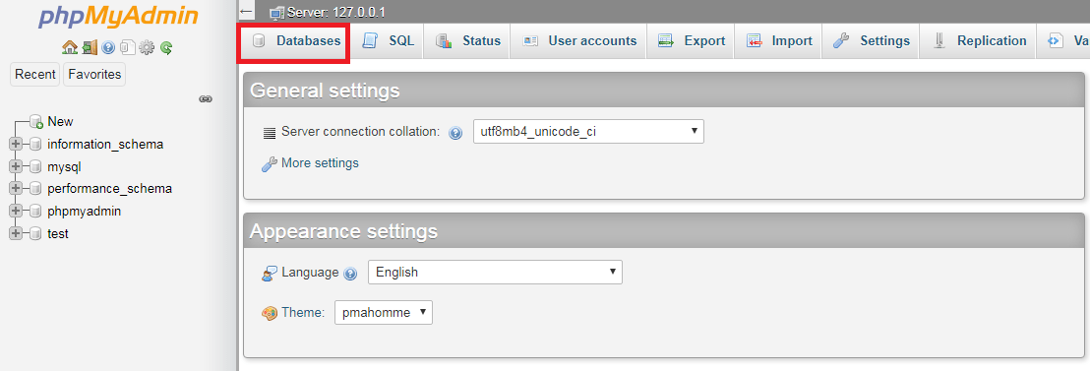Open navigation panel settings gear icon

coord(147,47)
